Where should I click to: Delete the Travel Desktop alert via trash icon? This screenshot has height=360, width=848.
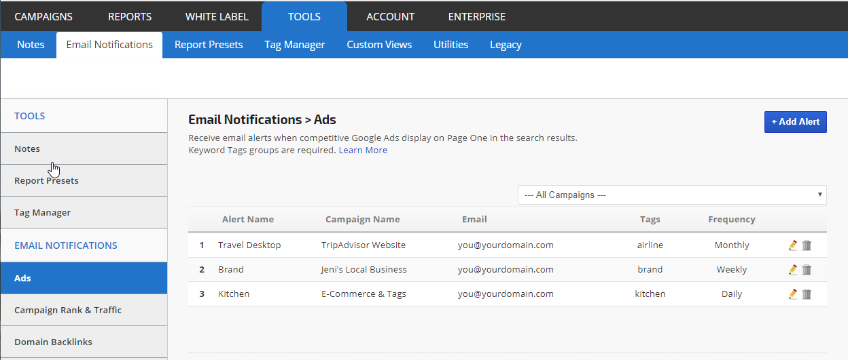tap(807, 245)
